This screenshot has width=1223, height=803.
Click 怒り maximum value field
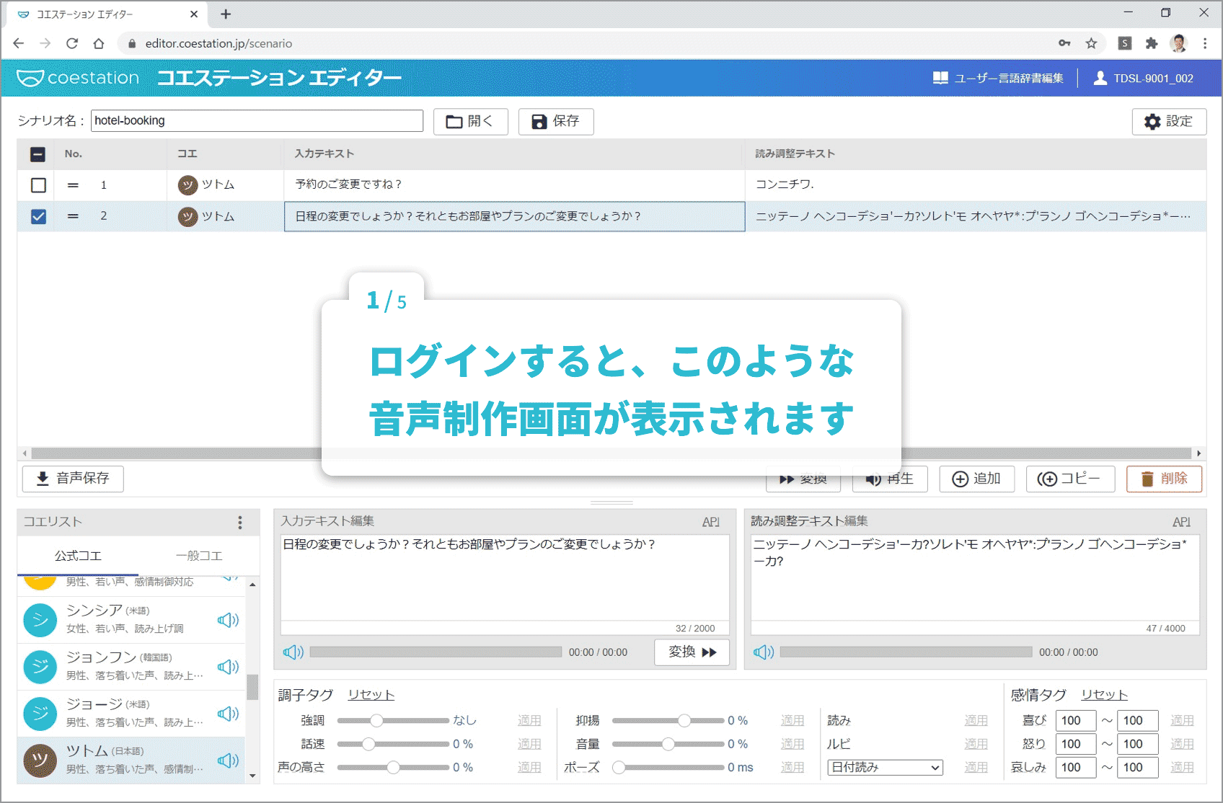point(1137,744)
